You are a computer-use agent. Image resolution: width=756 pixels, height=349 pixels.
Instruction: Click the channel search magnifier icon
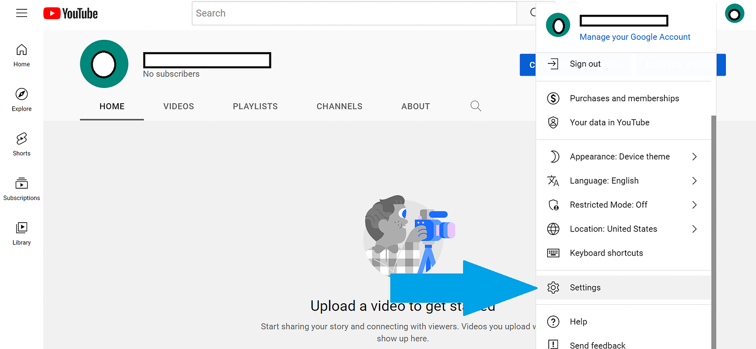(475, 106)
